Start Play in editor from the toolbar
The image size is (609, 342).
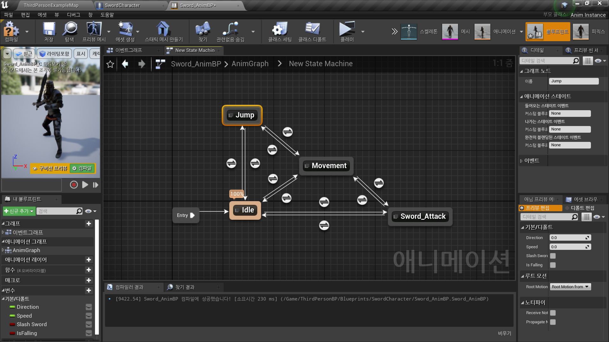[x=346, y=31]
